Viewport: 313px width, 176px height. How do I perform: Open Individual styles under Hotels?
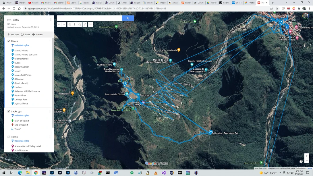22,141
